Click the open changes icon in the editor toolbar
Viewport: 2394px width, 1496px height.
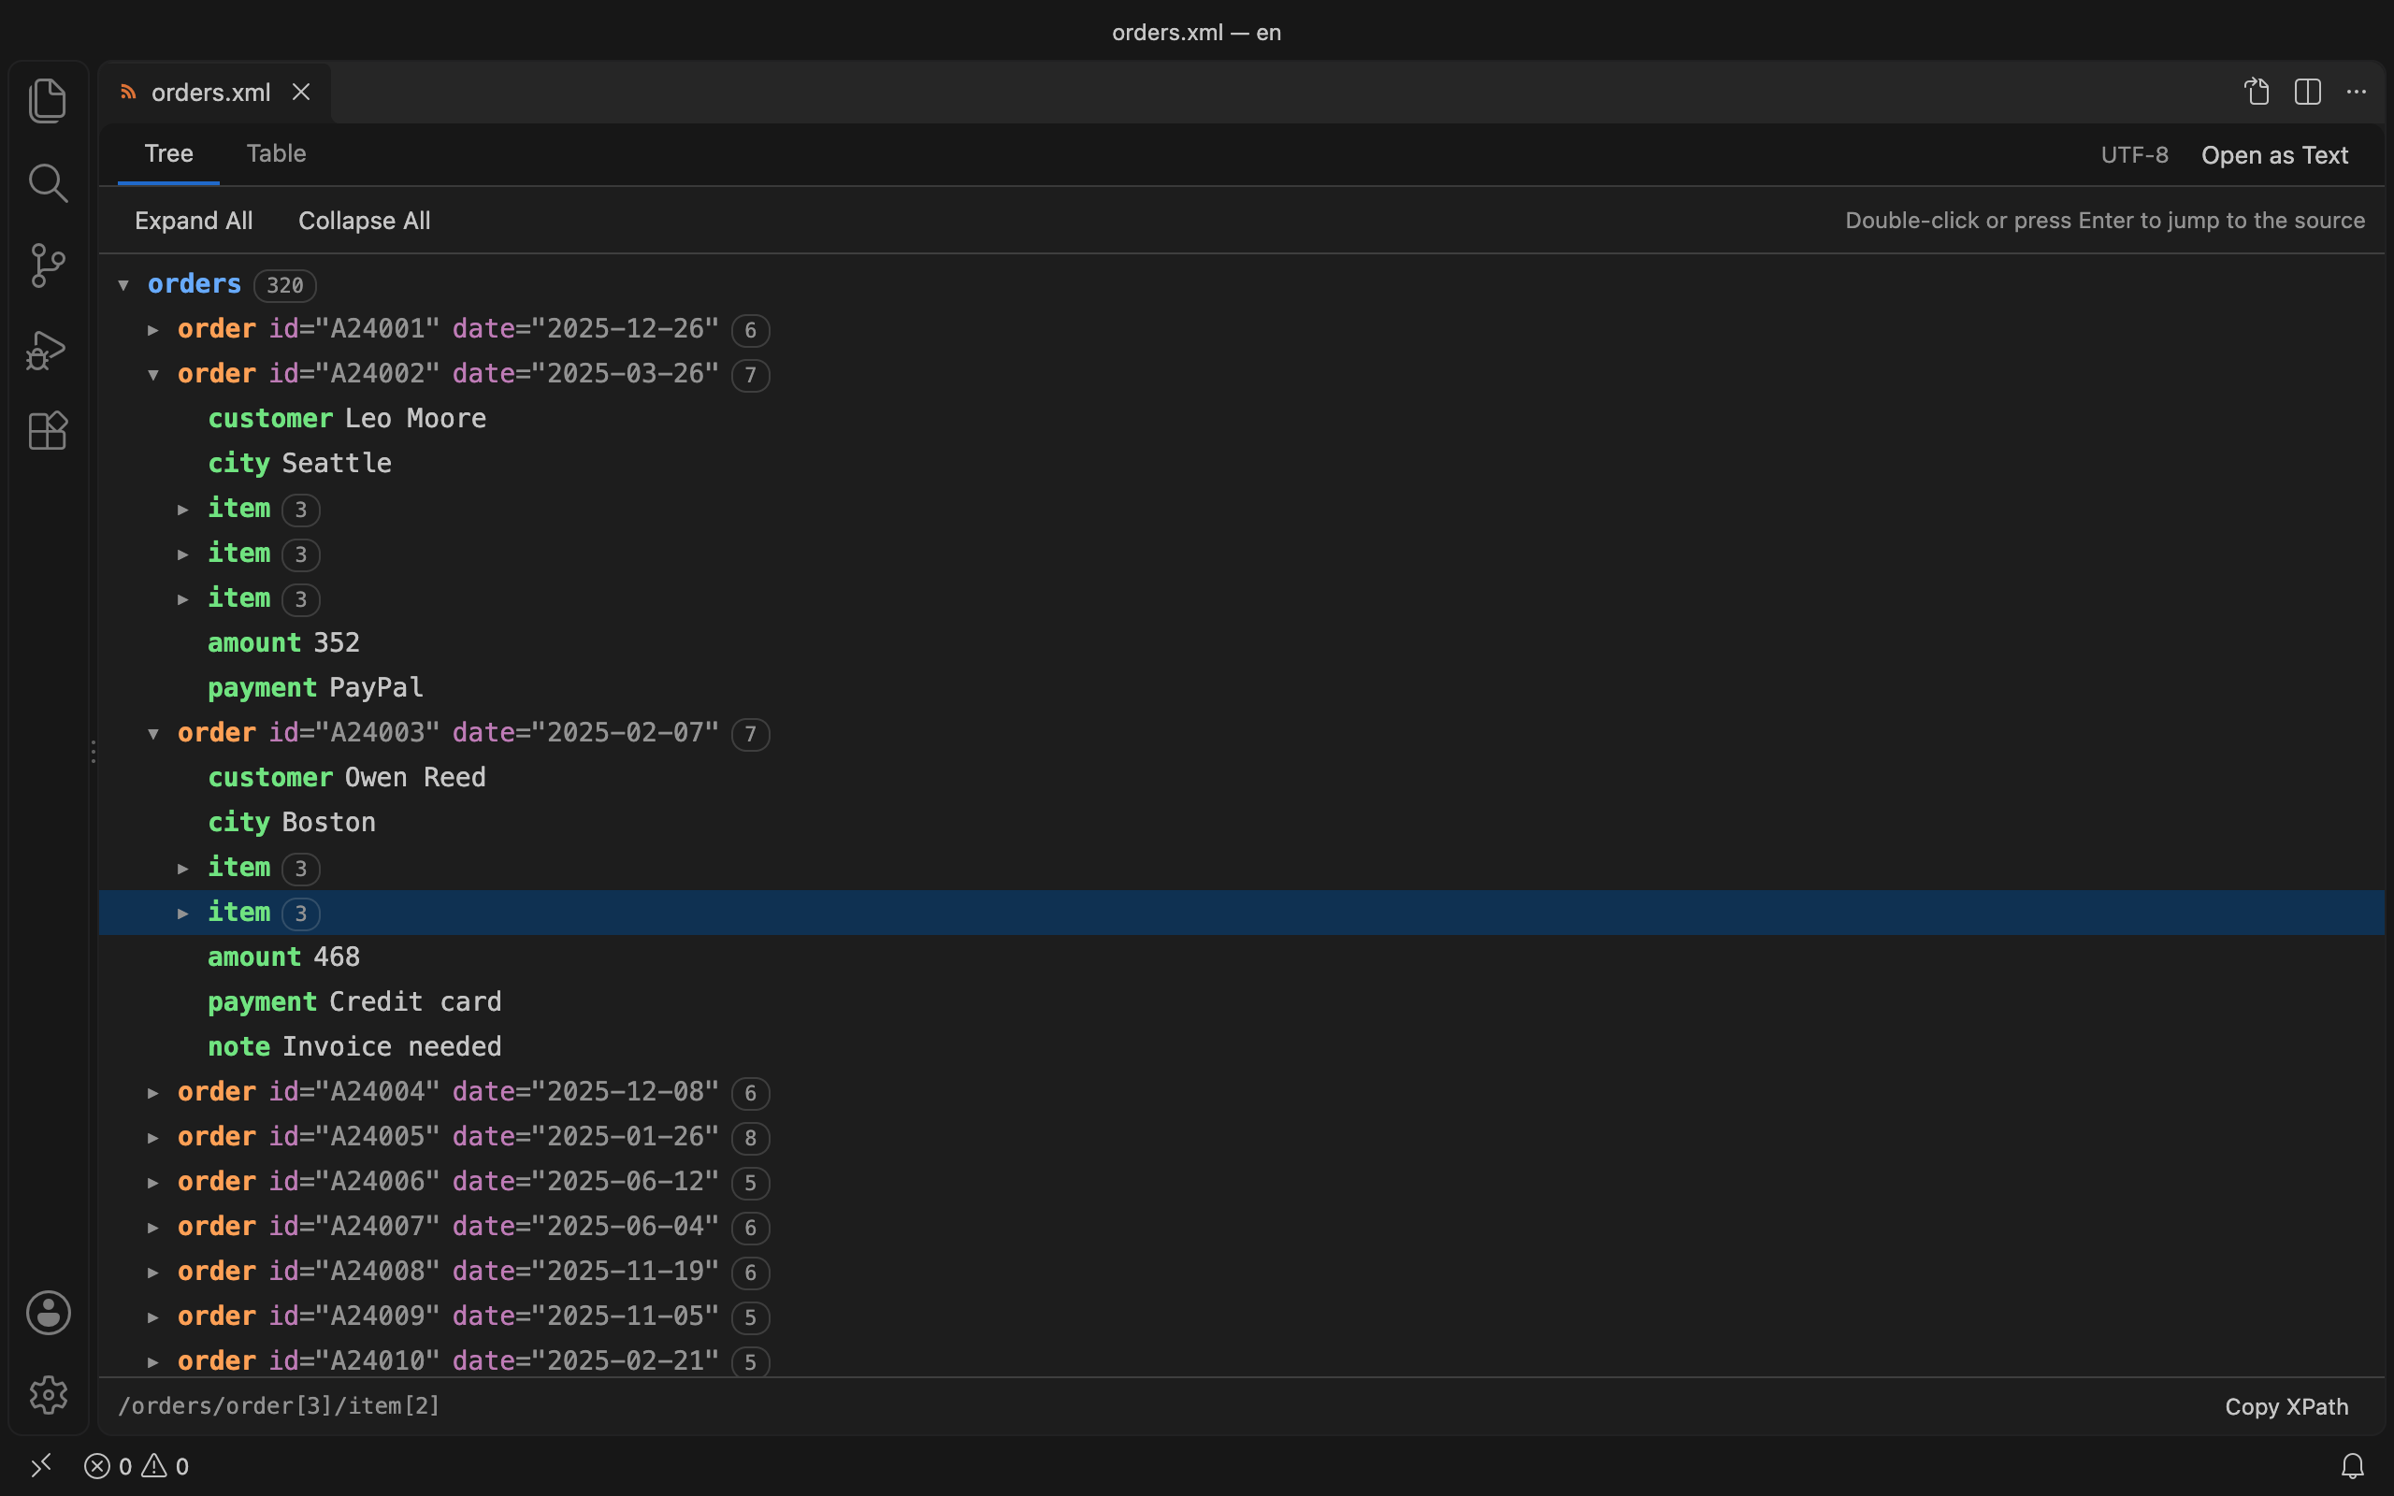coord(2257,92)
